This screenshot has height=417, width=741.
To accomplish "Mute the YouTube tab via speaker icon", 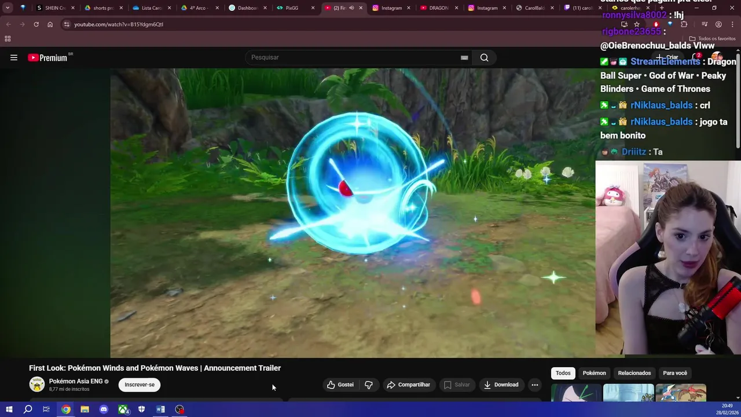I will click(x=351, y=8).
